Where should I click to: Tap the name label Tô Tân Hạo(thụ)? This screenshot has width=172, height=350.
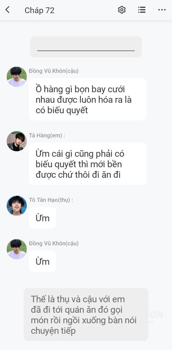[x=51, y=200]
